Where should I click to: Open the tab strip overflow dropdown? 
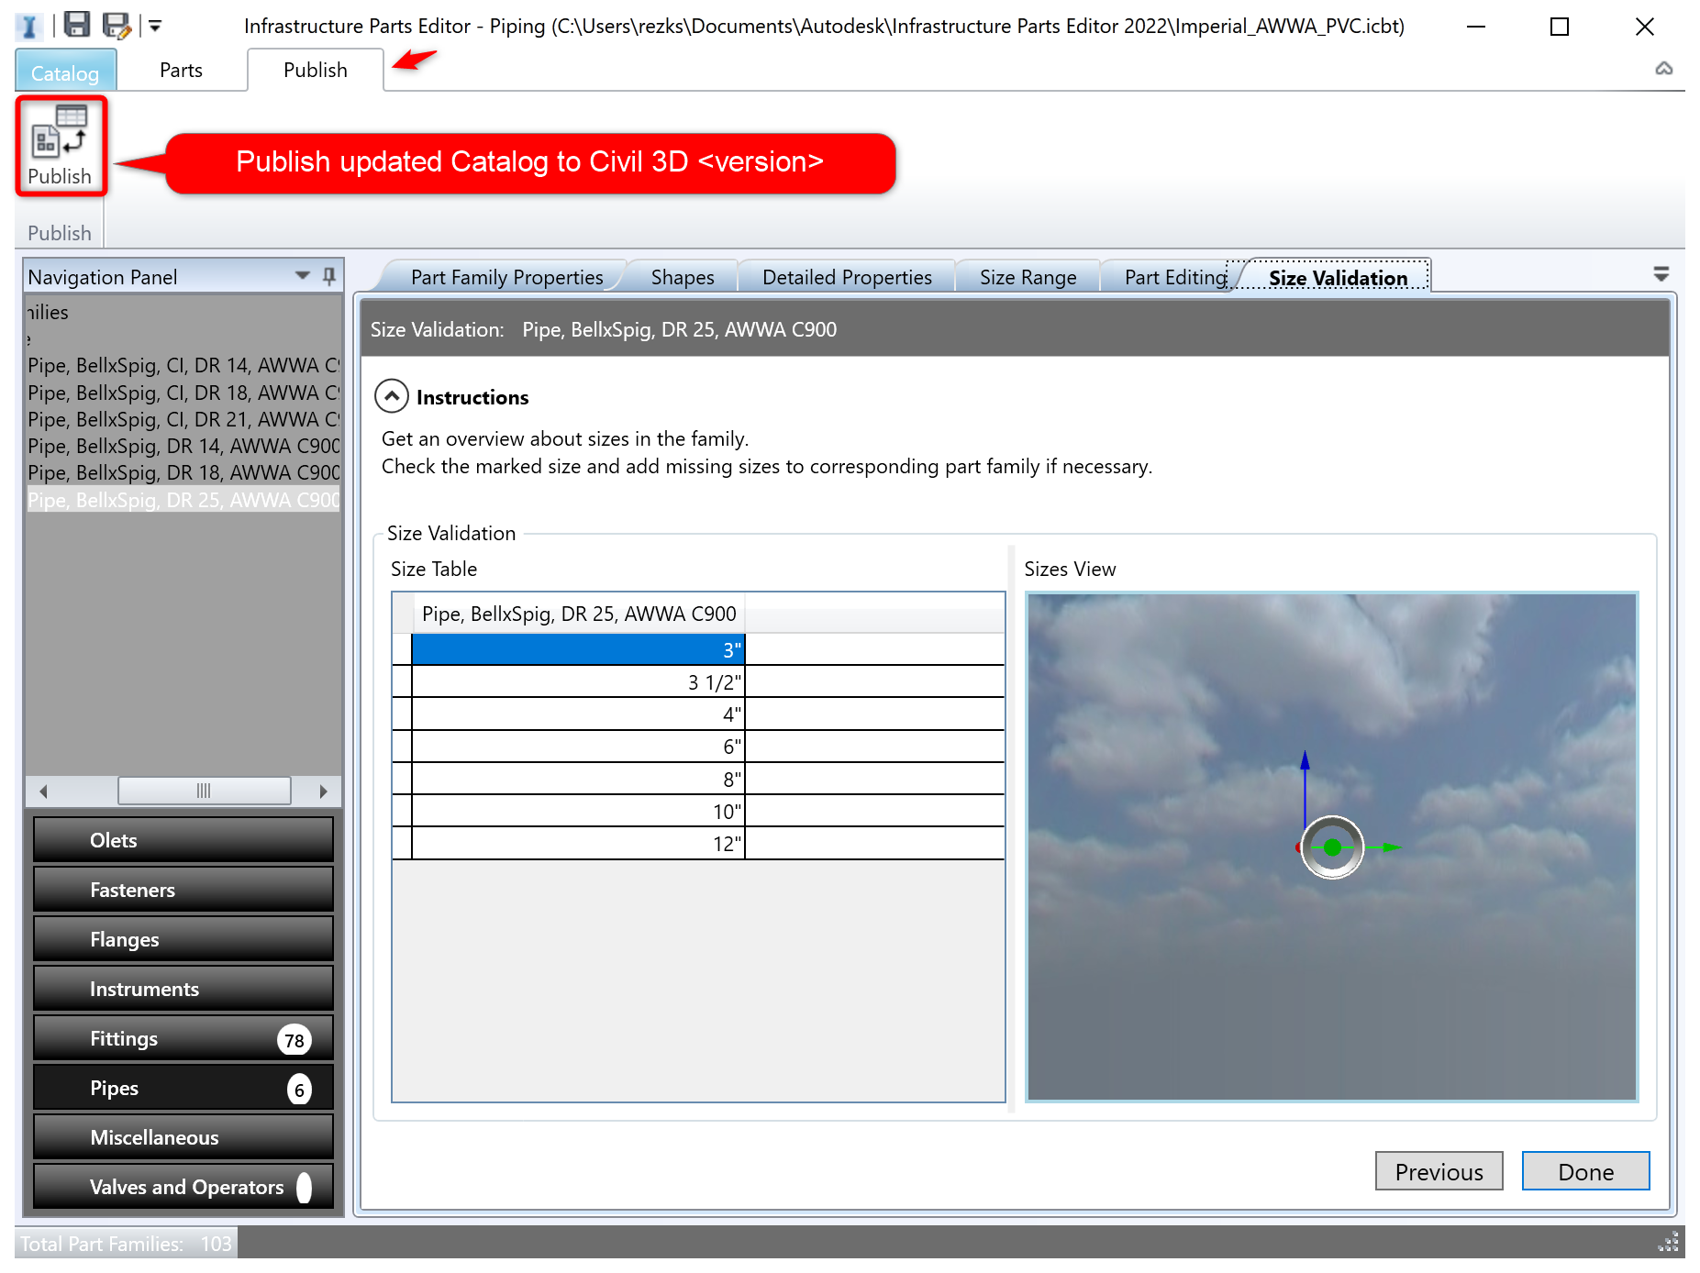pyautogui.click(x=1661, y=274)
